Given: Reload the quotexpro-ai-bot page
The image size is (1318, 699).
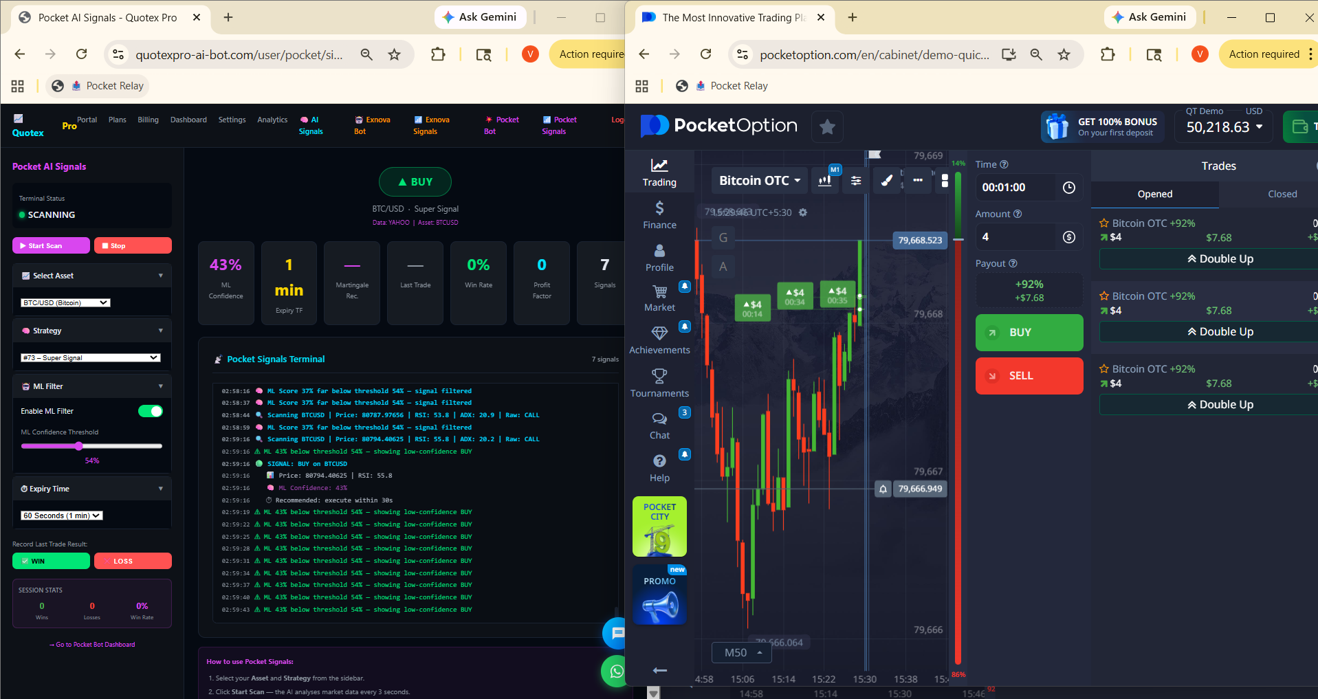Looking at the screenshot, I should [x=81, y=54].
